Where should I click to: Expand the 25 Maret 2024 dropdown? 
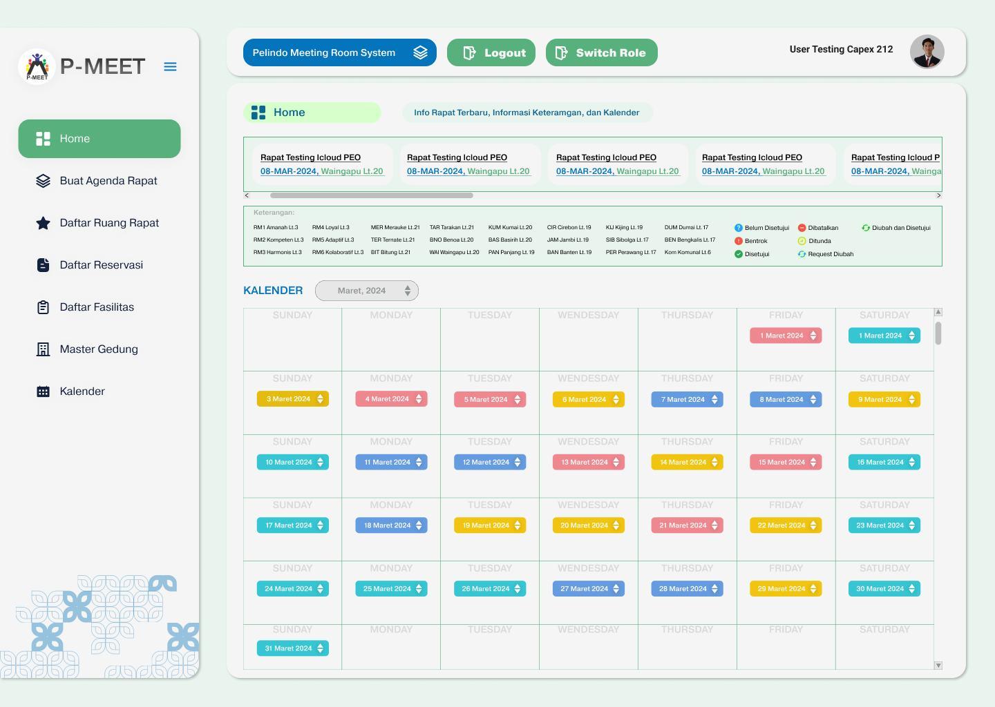click(x=391, y=589)
